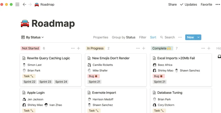Open the Apple Login card
The height and width of the screenshot is (113, 221).
pyautogui.click(x=51, y=100)
